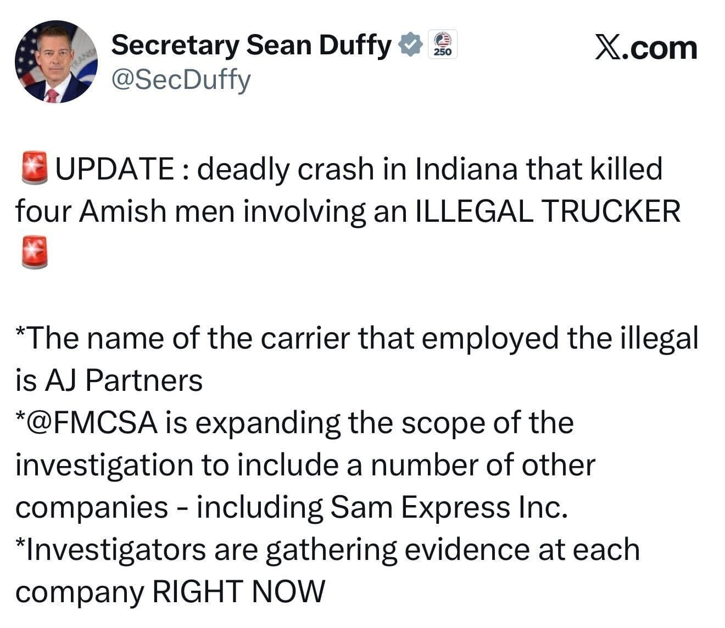
Task: Click the word Amish in the post
Action: coord(123,211)
